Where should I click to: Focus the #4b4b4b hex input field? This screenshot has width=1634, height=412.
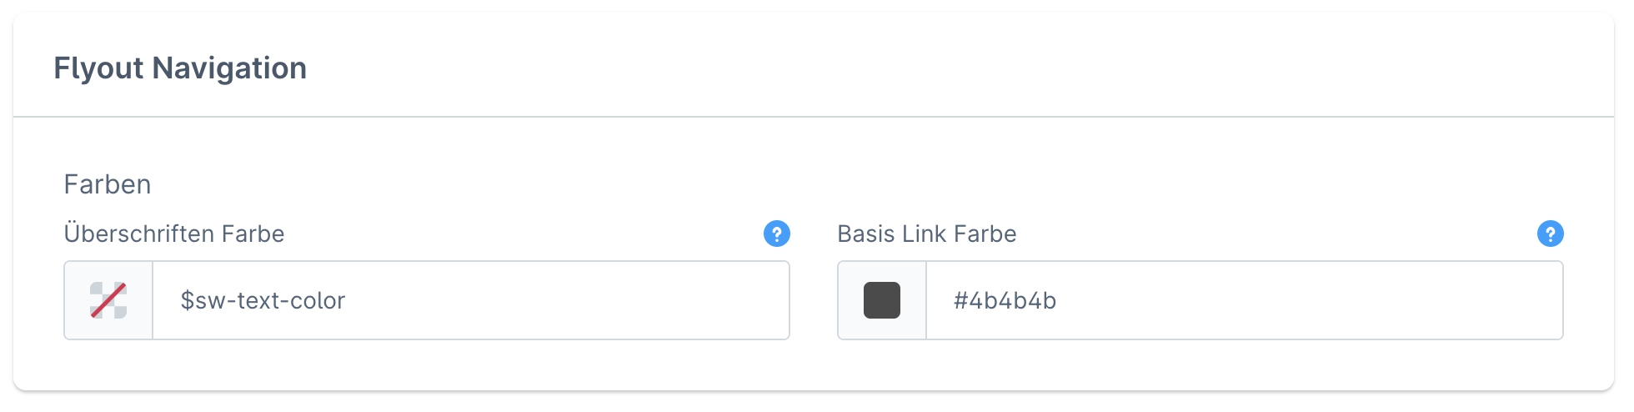(x=1244, y=300)
